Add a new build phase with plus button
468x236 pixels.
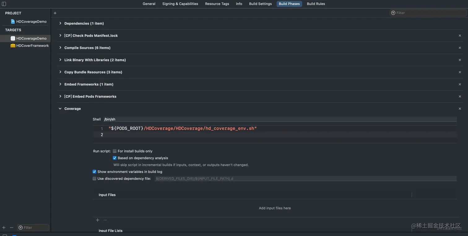pyautogui.click(x=55, y=13)
